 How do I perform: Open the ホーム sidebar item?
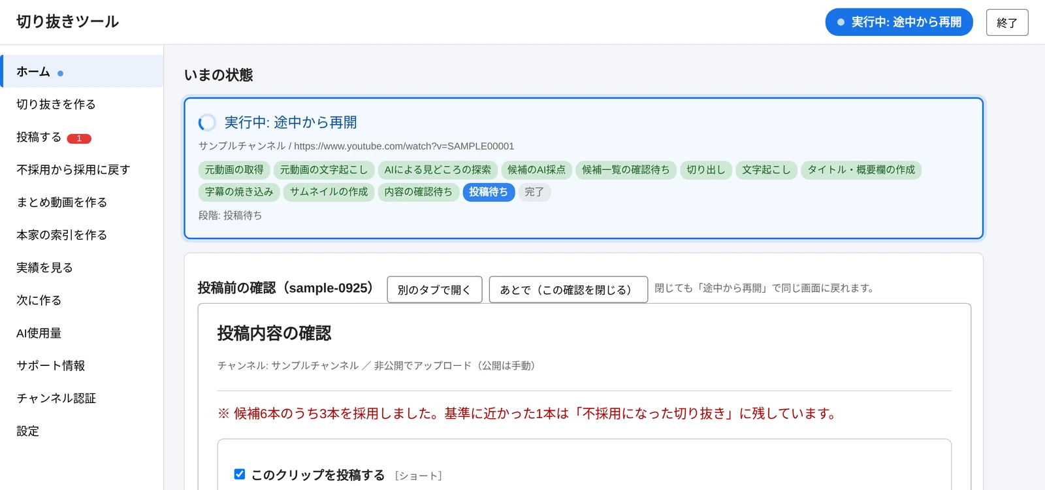pos(82,71)
